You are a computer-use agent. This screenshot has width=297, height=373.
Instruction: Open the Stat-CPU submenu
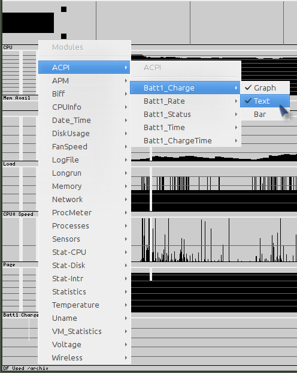84,252
